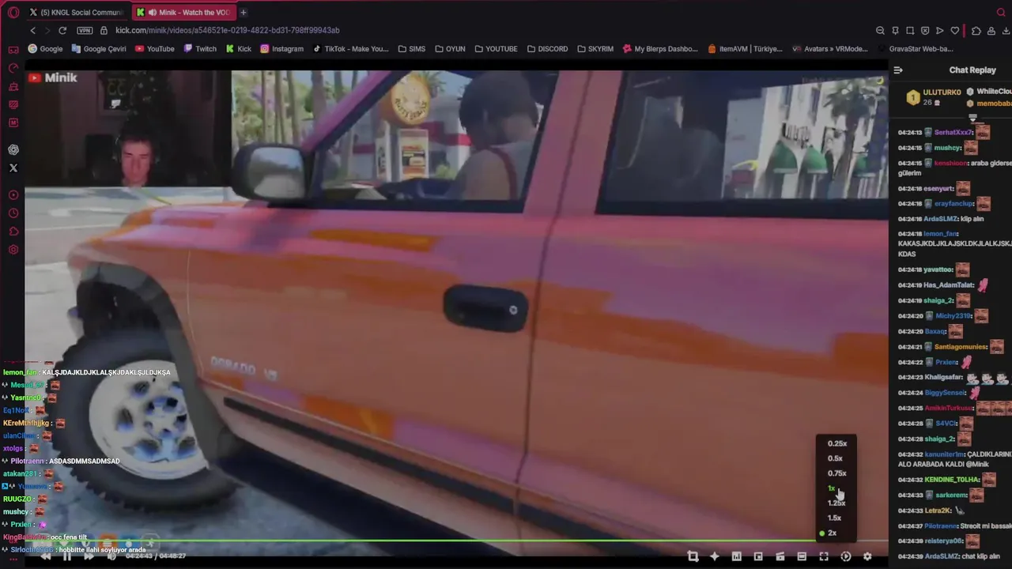Open the Opera main menu logo
This screenshot has width=1012, height=569.
click(13, 12)
